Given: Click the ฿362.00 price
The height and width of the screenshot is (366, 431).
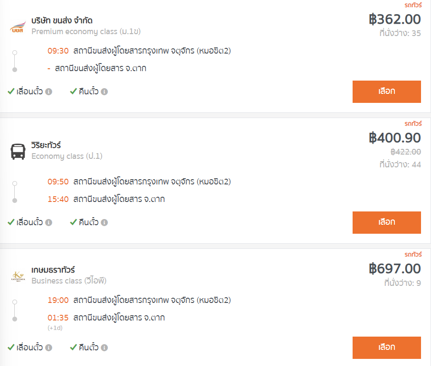Looking at the screenshot, I should coord(395,19).
